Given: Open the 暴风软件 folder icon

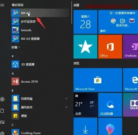Looking at the screenshot, I should (x=15, y=107).
